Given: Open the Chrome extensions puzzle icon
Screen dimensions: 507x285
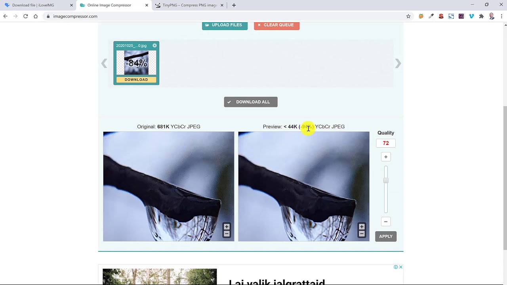Looking at the screenshot, I should pyautogui.click(x=481, y=16).
